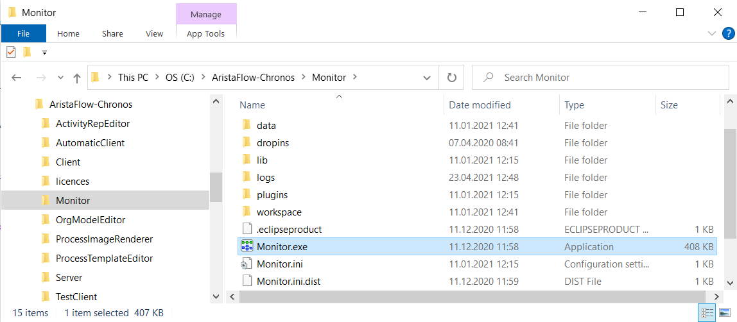The image size is (737, 322).
Task: Expand the address bar history dropdown
Action: [427, 78]
